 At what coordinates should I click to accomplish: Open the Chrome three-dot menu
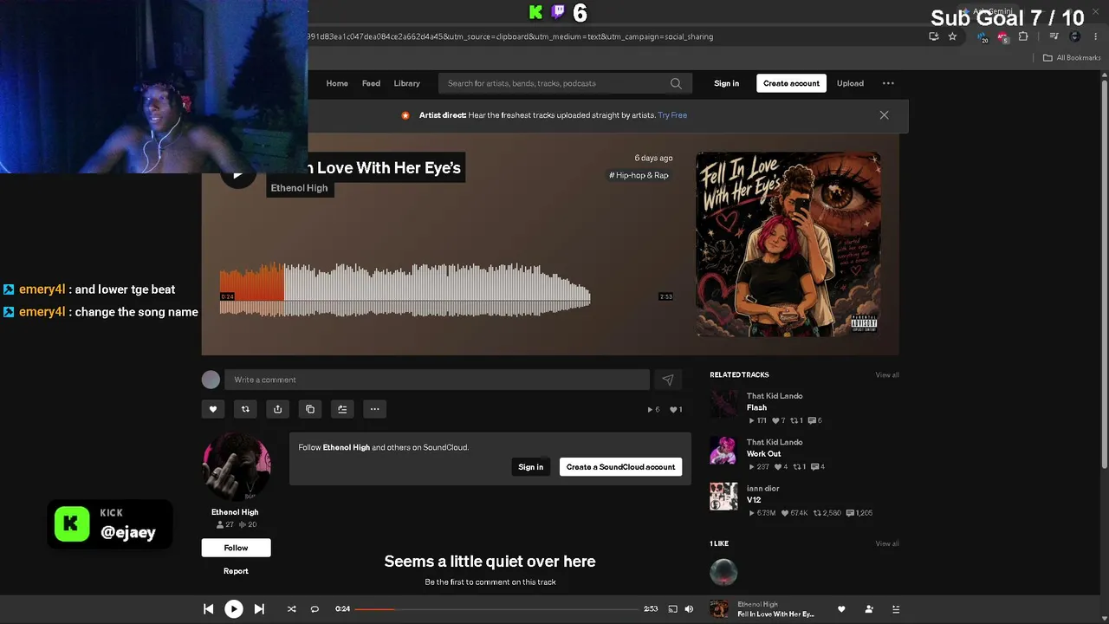tap(1096, 36)
